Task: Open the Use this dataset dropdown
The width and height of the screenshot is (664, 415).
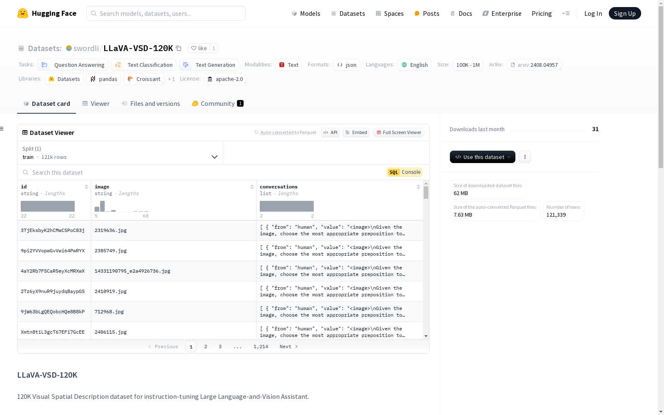Action: click(483, 157)
